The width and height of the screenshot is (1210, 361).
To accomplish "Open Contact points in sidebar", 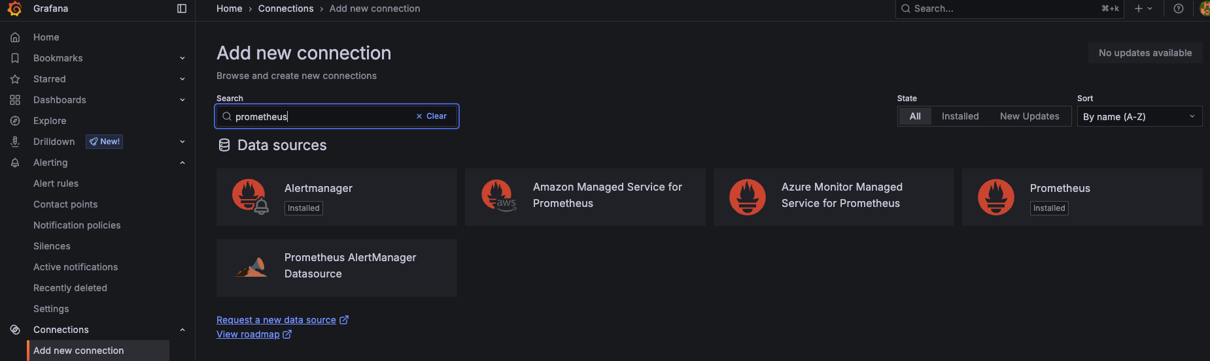I will click(65, 204).
